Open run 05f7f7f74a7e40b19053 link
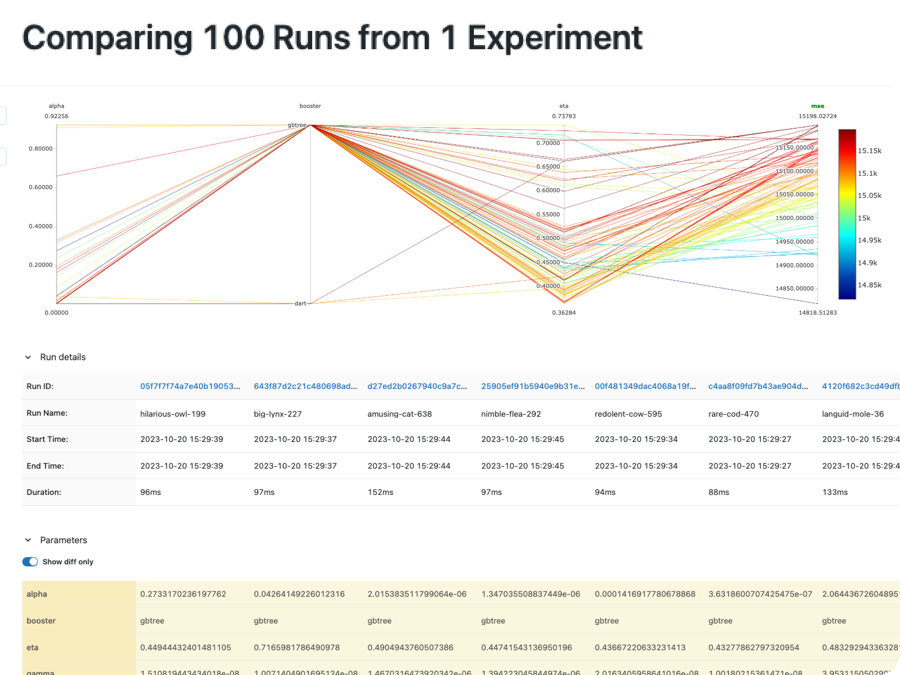The image size is (900, 675). click(190, 386)
